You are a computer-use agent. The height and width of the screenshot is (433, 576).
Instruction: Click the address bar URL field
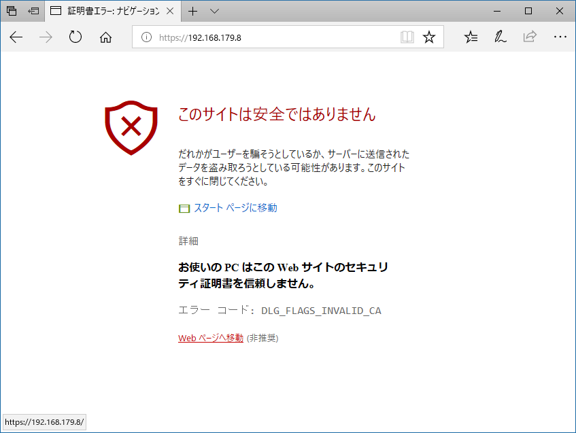click(x=288, y=37)
